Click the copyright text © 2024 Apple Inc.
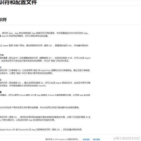This screenshot has width=141, height=141. [62, 139]
